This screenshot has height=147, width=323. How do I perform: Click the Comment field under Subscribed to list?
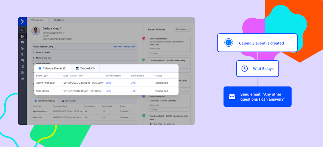click(x=169, y=109)
